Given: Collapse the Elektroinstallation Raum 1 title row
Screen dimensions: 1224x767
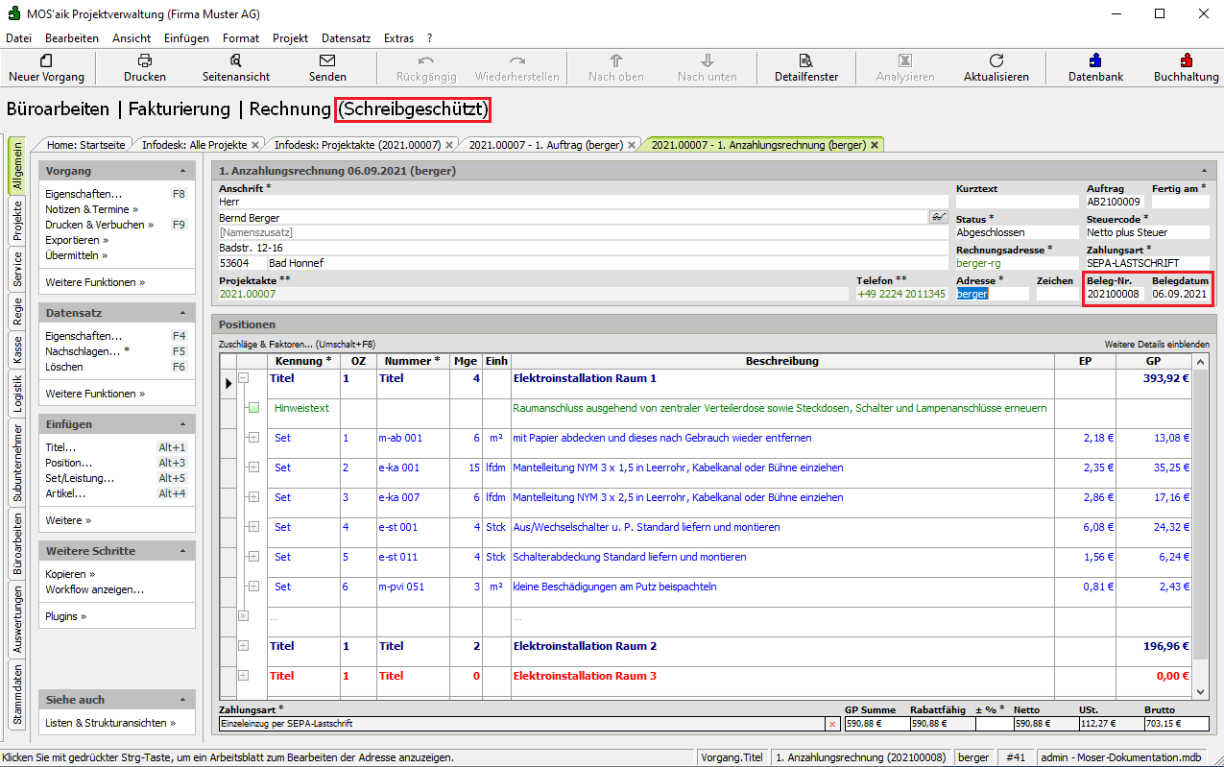Looking at the screenshot, I should [243, 378].
